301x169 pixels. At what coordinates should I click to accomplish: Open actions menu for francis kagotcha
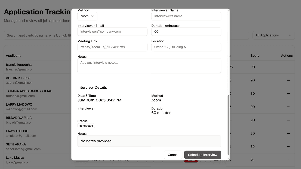point(288,67)
